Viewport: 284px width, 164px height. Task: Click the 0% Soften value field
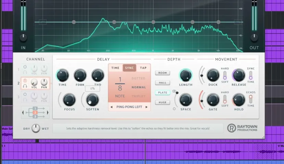(x=92, y=89)
